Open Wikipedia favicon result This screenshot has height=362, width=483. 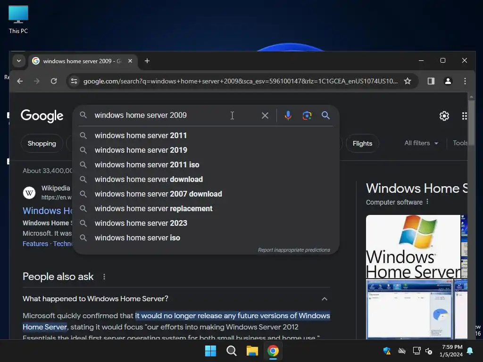click(29, 193)
